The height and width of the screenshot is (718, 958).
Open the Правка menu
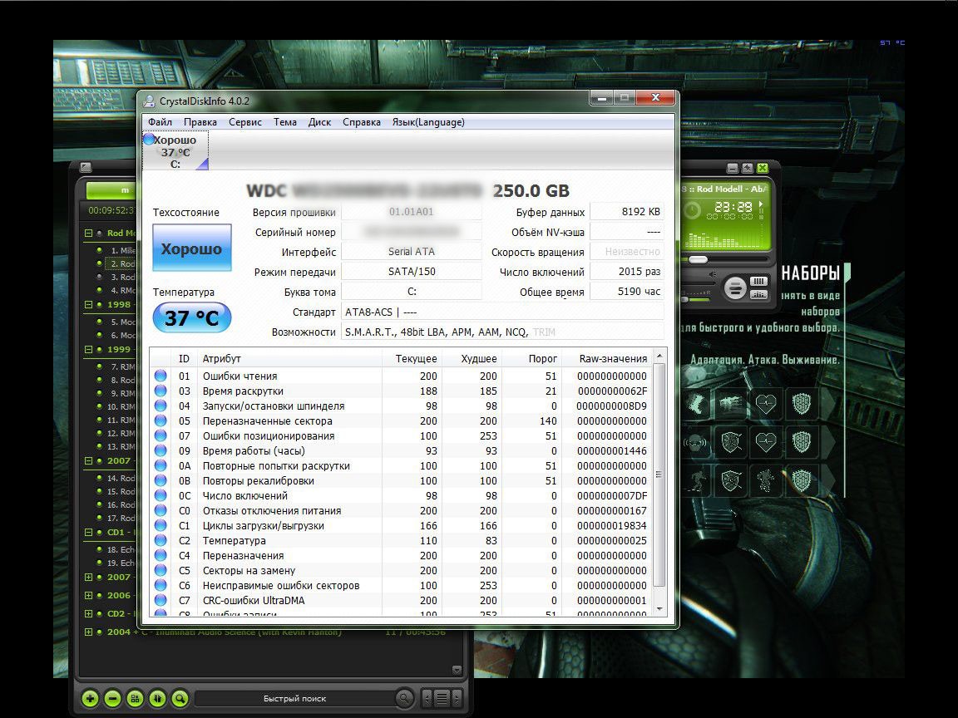point(200,122)
